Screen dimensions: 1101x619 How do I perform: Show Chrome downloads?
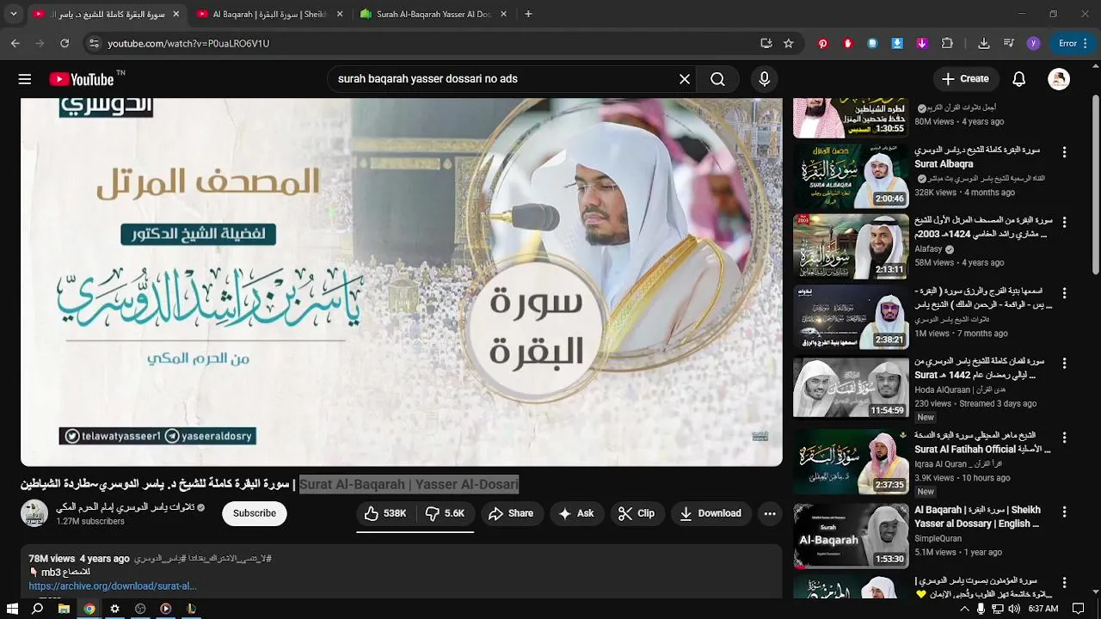coord(984,43)
